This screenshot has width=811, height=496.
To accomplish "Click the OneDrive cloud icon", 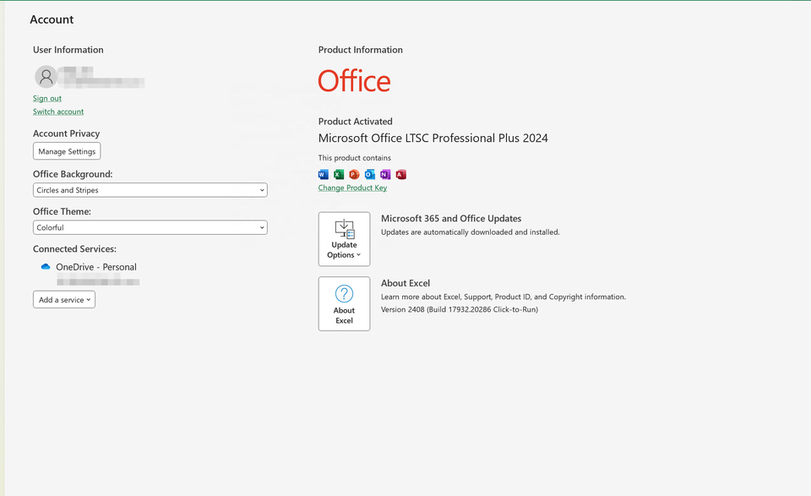I will [46, 267].
